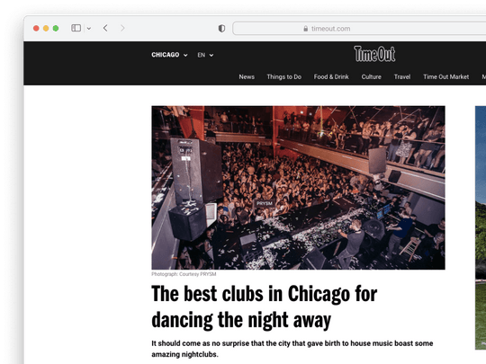The image size is (486, 364).
Task: Open 'The best clubs in Chicago' headline
Action: 264,306
